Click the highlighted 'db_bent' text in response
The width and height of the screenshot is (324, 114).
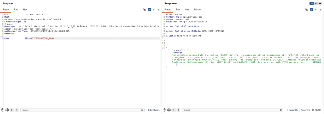point(317,62)
